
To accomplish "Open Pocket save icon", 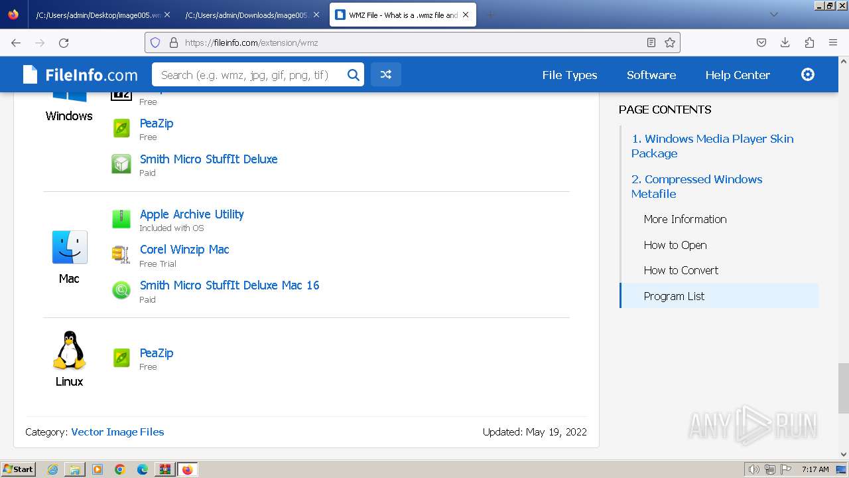I will [761, 42].
